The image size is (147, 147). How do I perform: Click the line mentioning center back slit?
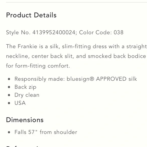[76, 56]
